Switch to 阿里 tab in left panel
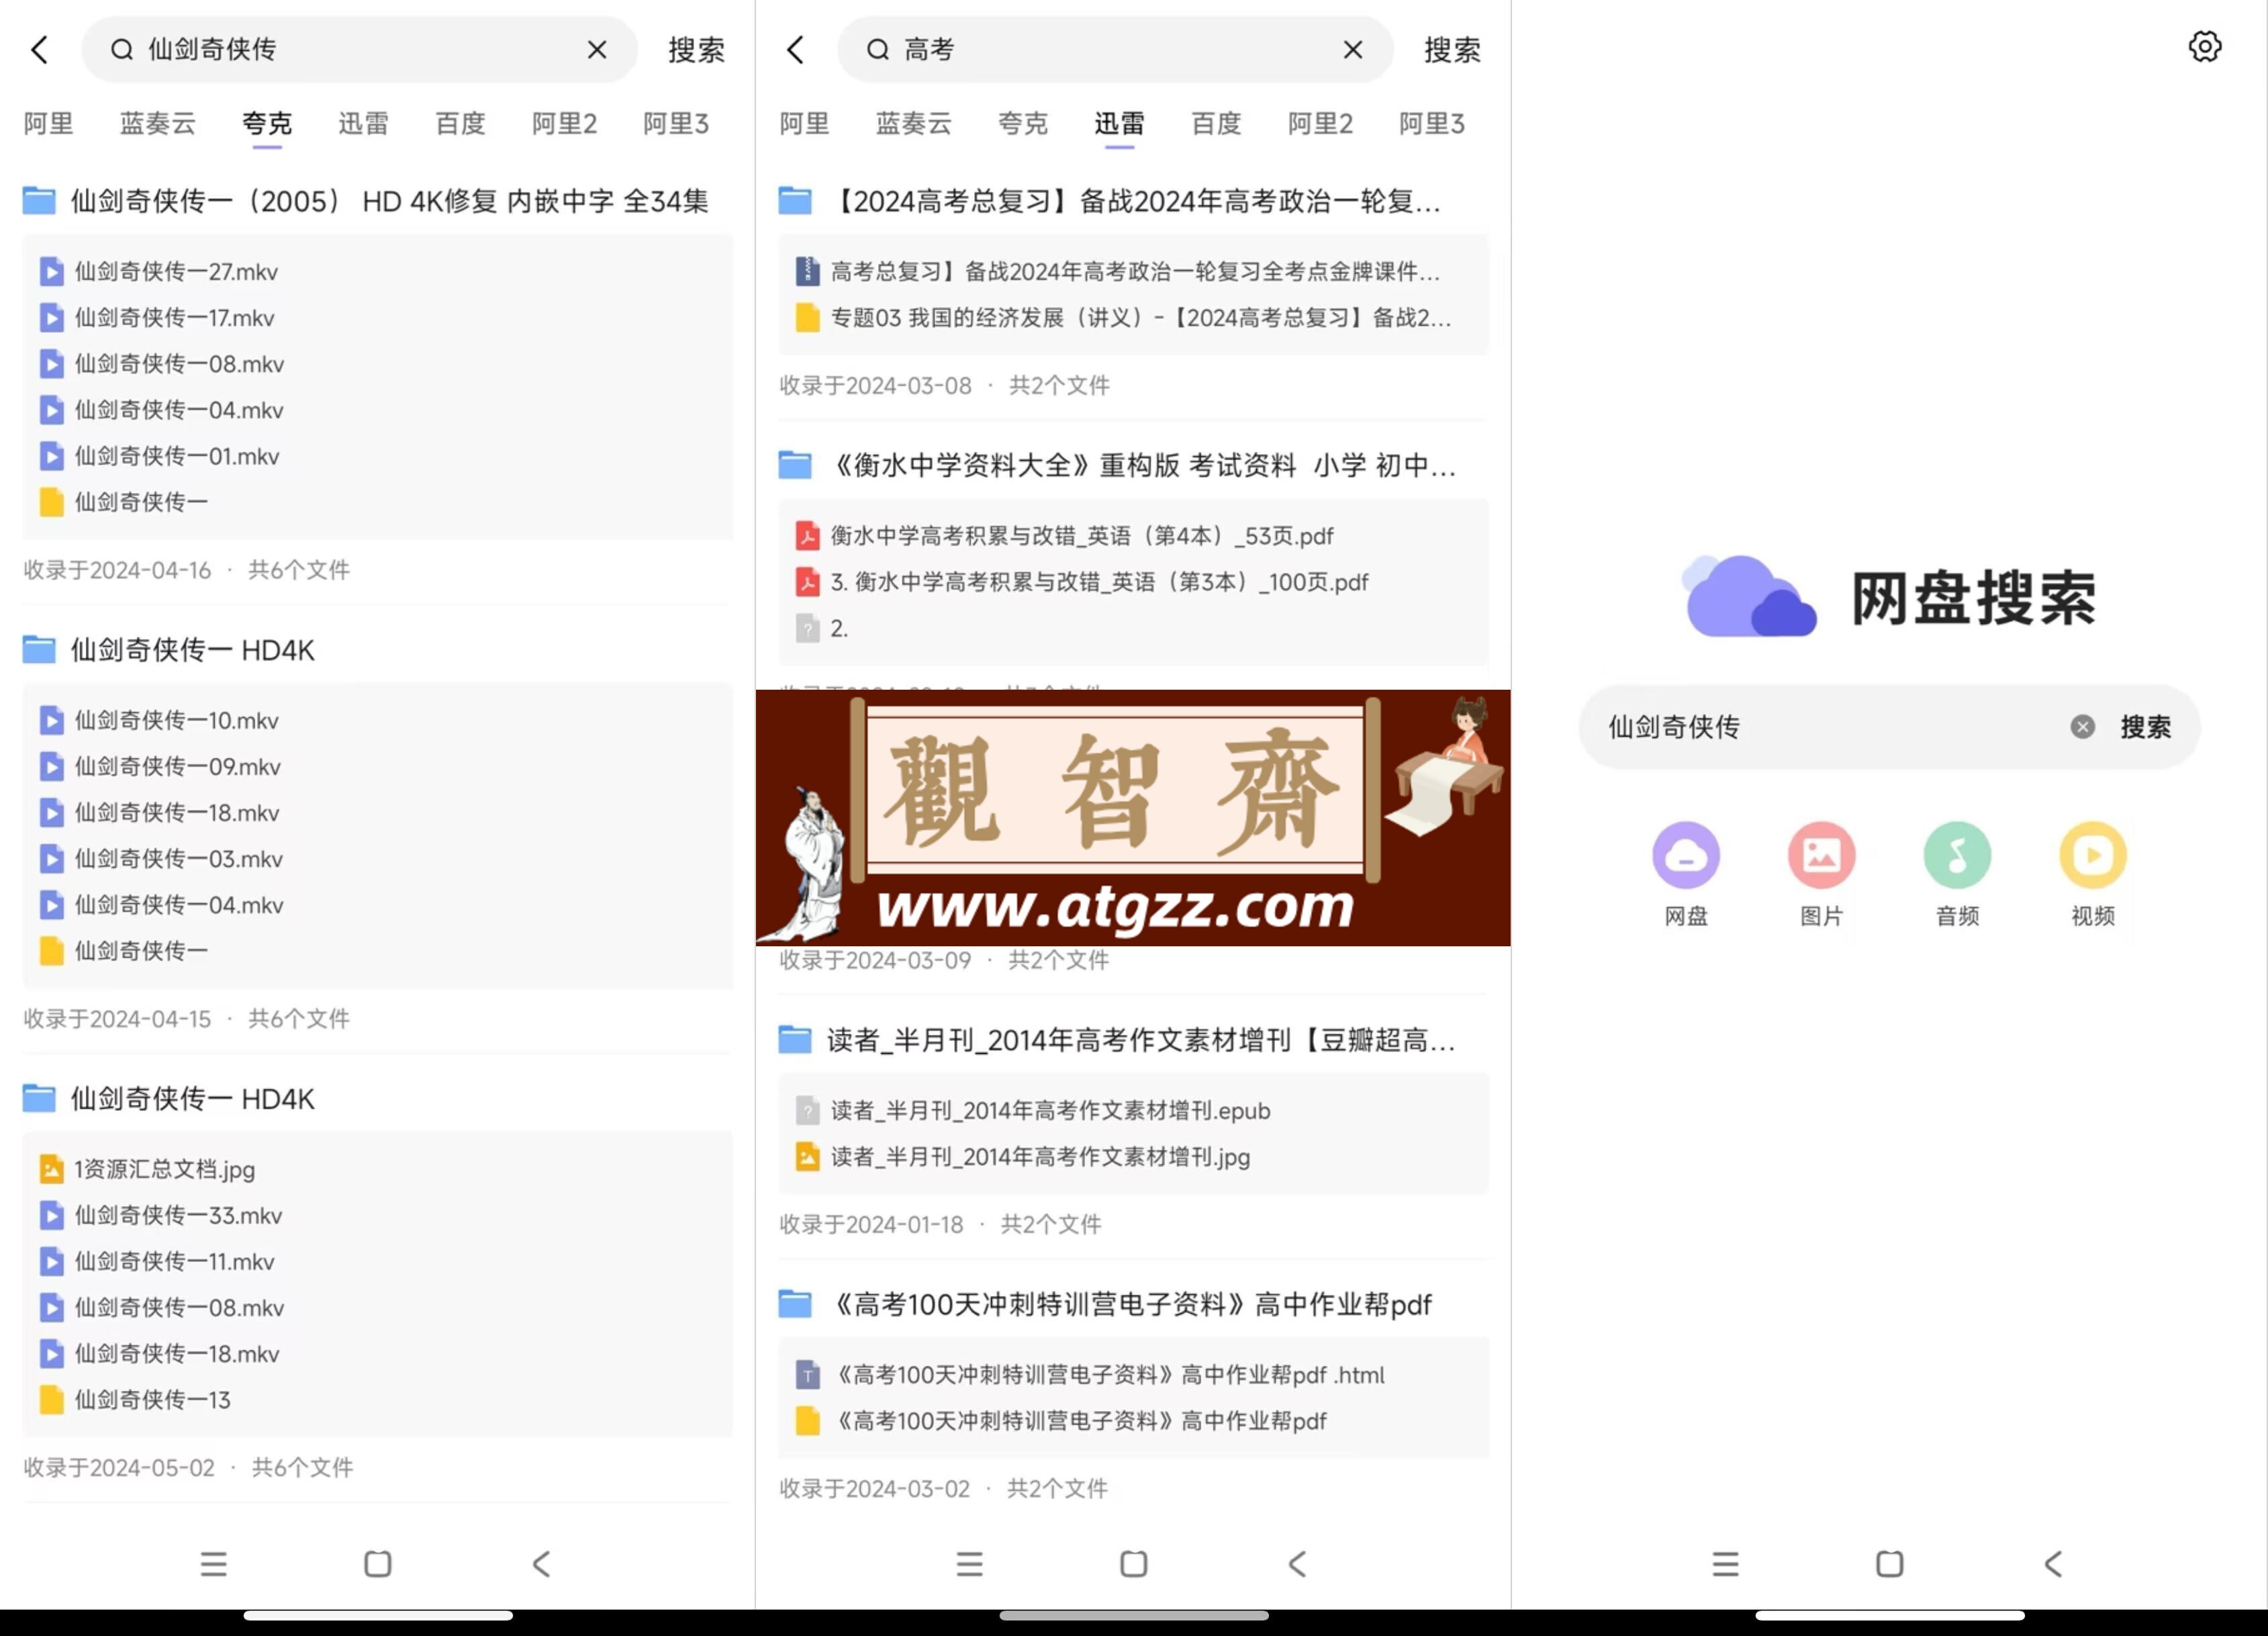This screenshot has width=2268, height=1636. coord(48,124)
